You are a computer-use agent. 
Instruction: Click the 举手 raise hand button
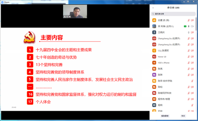pos(183,116)
